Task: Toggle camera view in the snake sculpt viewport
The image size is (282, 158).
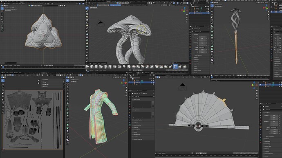Action: coord(187,20)
